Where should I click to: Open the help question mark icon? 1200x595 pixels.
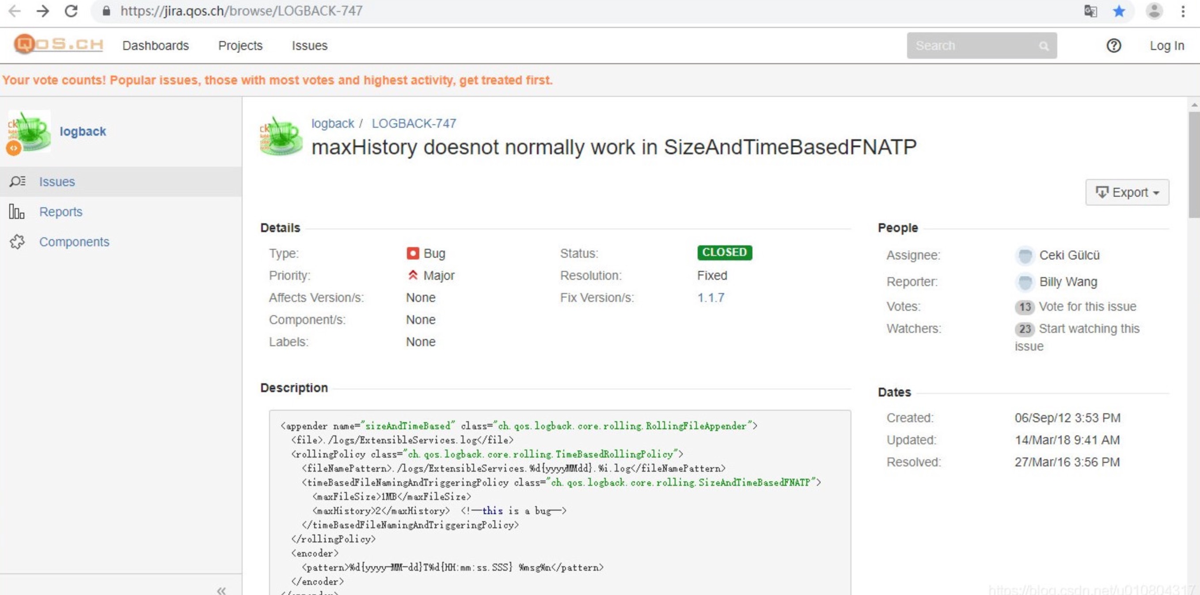click(x=1113, y=46)
